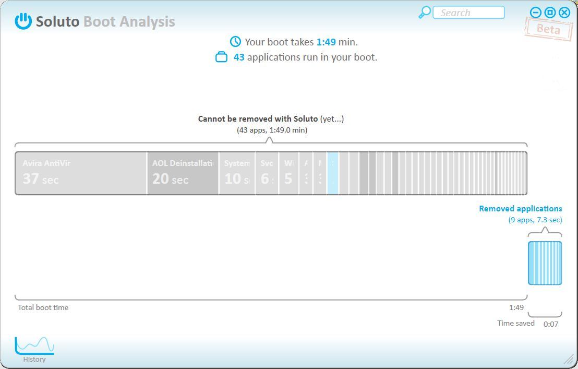Close the Soluto window

coord(564,13)
